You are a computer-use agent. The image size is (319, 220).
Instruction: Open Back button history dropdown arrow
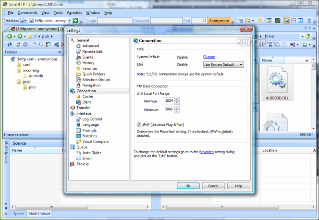pyautogui.click(x=14, y=37)
